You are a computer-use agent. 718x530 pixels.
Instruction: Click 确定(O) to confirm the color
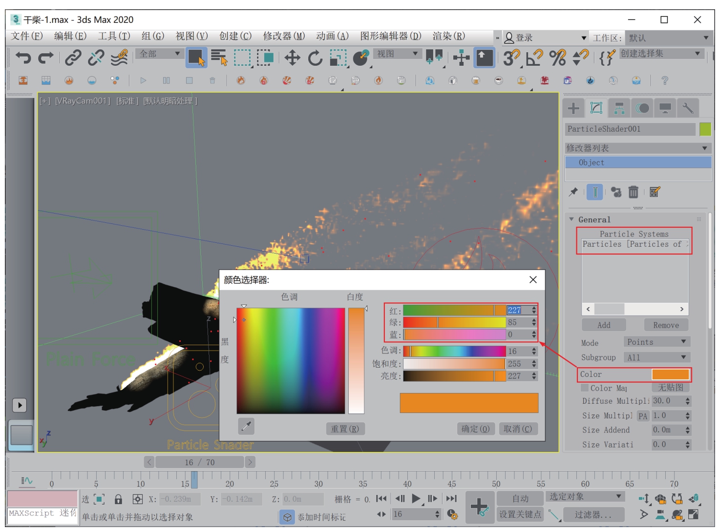475,429
